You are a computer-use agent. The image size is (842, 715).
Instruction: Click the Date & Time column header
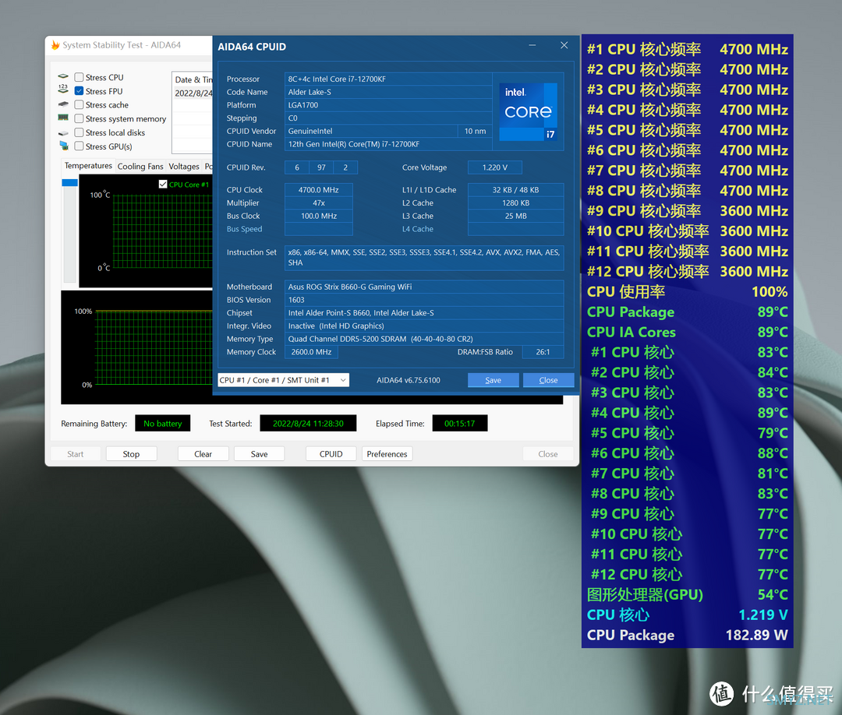coord(193,79)
